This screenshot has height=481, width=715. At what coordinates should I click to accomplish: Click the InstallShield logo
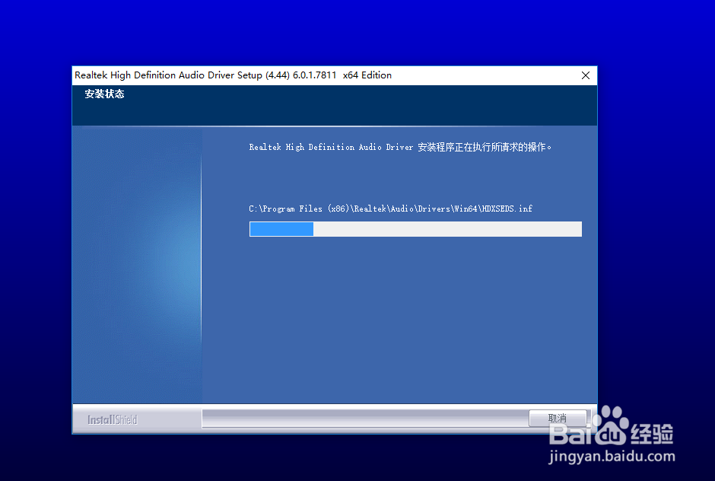(112, 419)
